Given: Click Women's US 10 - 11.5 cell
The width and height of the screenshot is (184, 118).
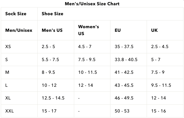Looking at the screenshot, I should coord(87,72).
